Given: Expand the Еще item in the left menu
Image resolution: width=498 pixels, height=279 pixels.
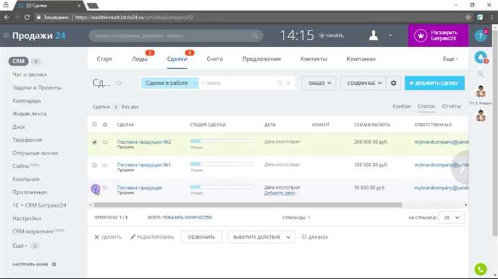Looking at the screenshot, I should (x=19, y=246).
